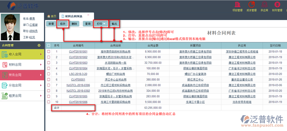Open project link 龙湖三千里小区
The width and height of the screenshot is (287, 131).
(195, 102)
